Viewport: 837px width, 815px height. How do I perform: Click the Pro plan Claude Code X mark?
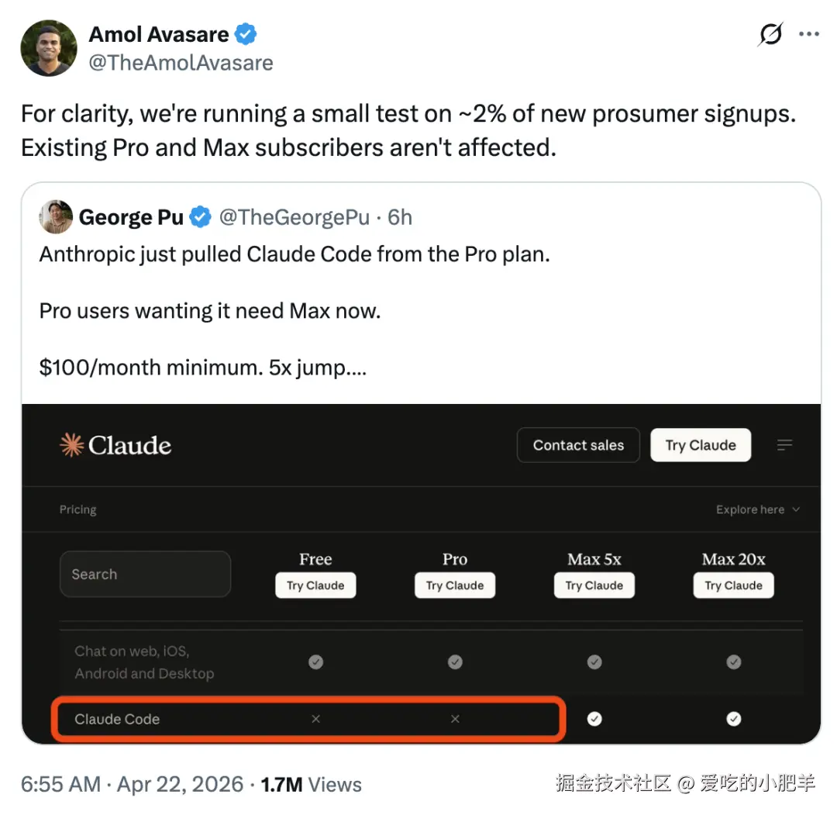tap(455, 719)
